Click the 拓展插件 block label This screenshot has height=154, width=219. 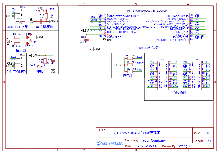coord(179,93)
